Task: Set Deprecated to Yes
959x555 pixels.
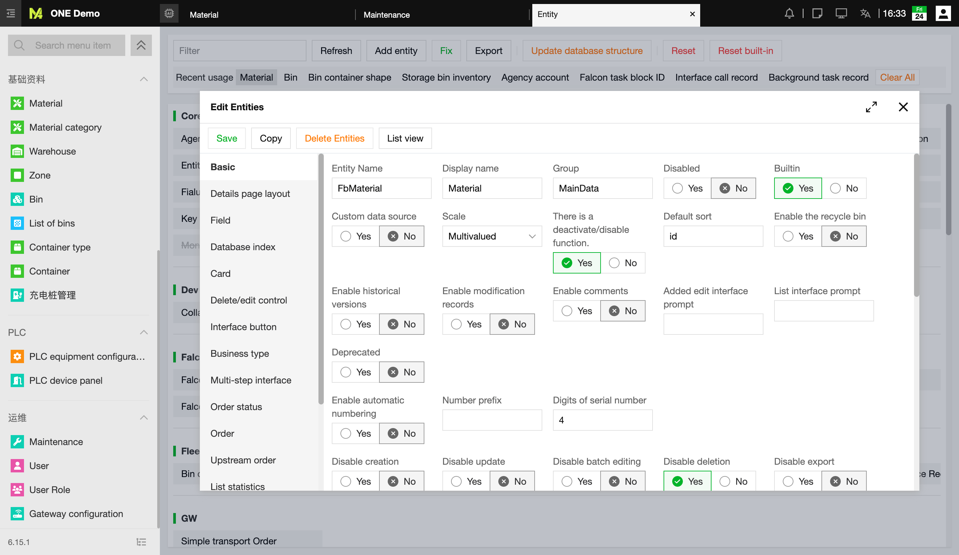Action: [355, 372]
